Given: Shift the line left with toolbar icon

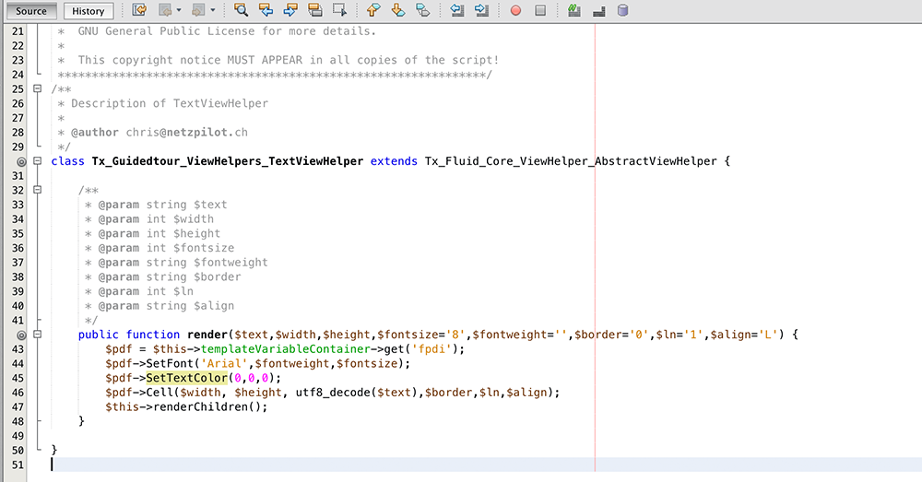Looking at the screenshot, I should pos(458,11).
